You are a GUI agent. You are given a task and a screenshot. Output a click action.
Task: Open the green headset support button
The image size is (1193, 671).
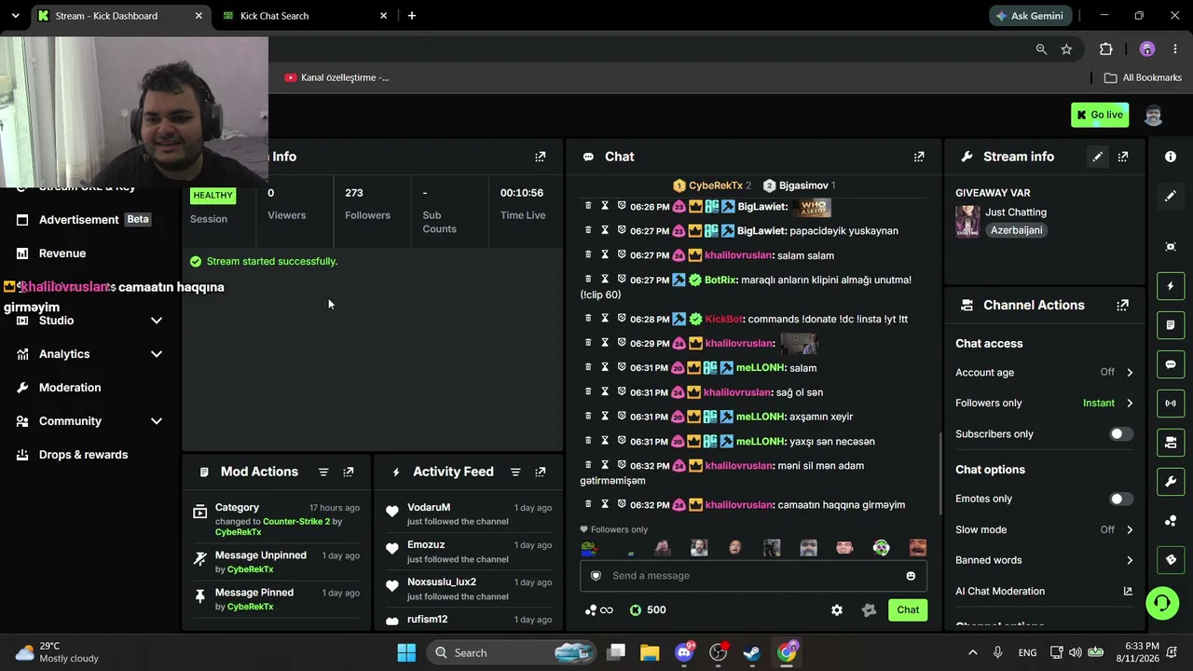tap(1162, 603)
